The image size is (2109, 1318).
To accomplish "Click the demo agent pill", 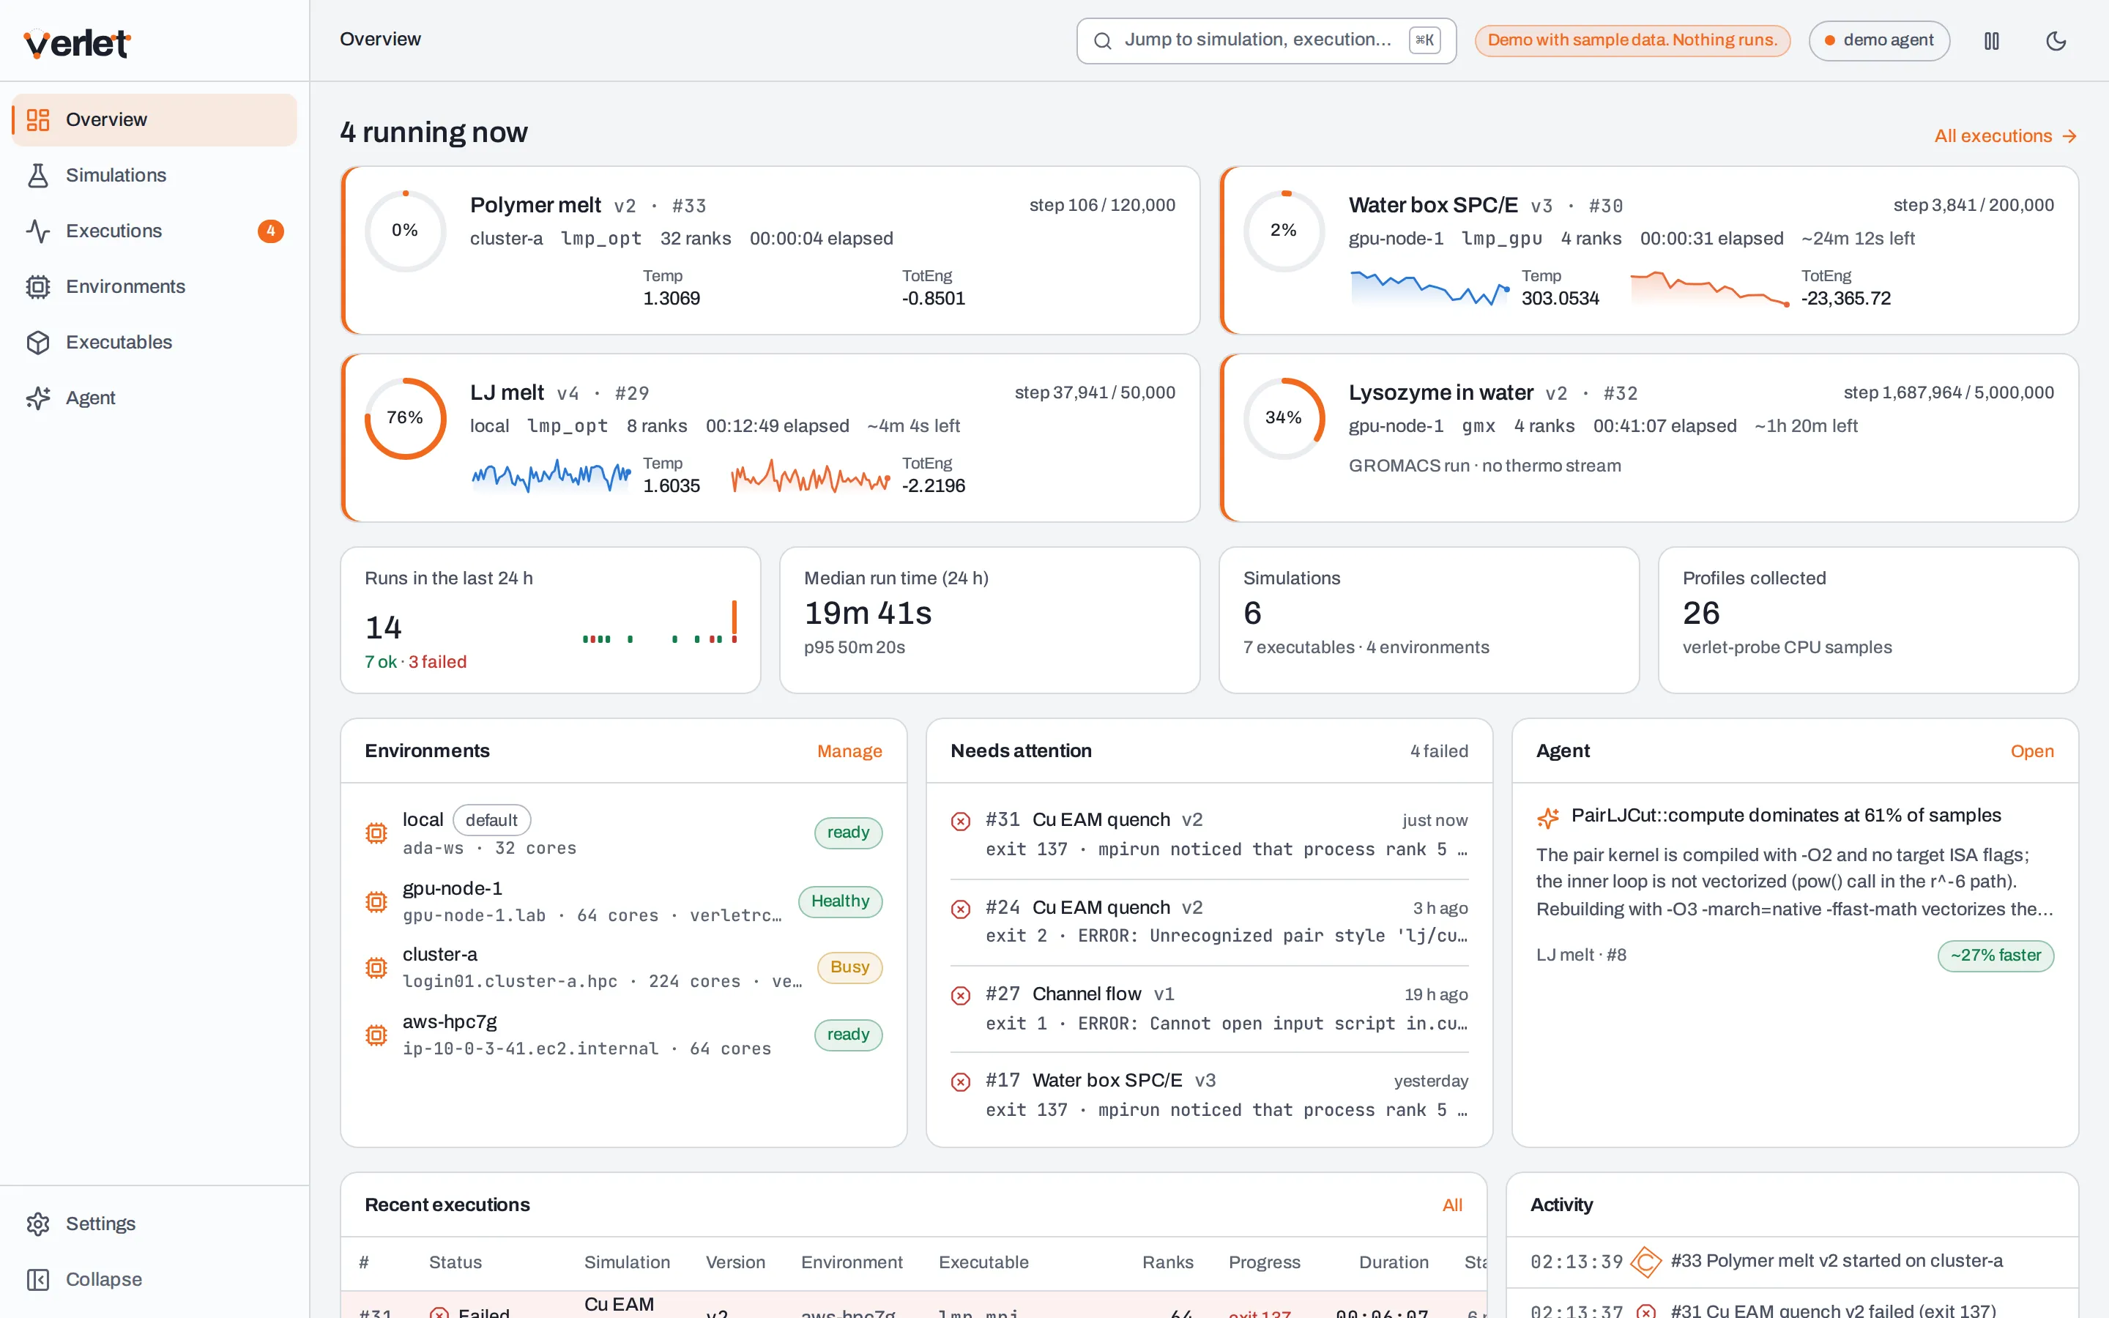I will (1879, 40).
